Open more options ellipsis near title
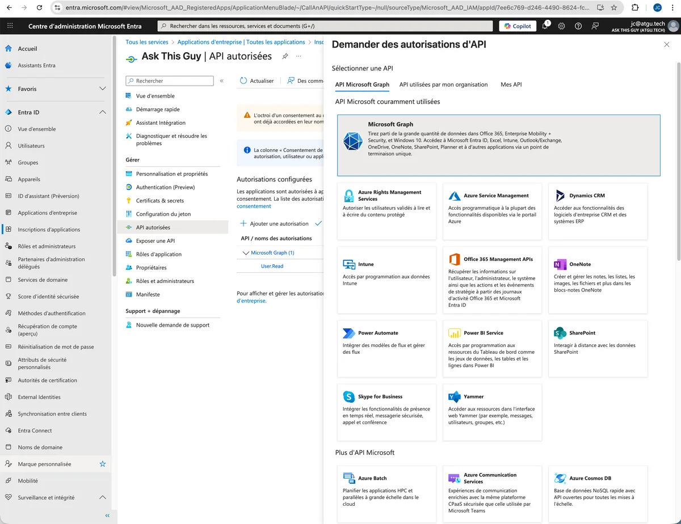This screenshot has width=681, height=524. tap(299, 56)
